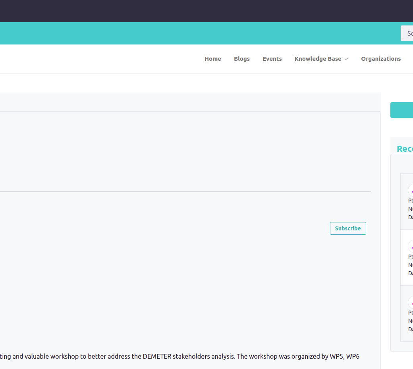Screen dimensions: 413x369
Task: Click the search field in teal header
Action: pos(407,33)
